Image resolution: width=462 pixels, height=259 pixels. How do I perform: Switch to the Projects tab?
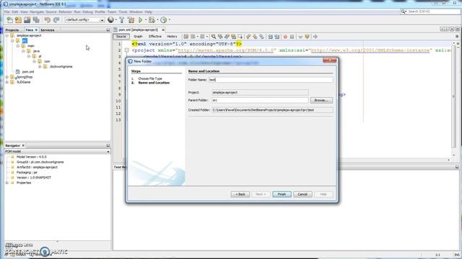12,30
